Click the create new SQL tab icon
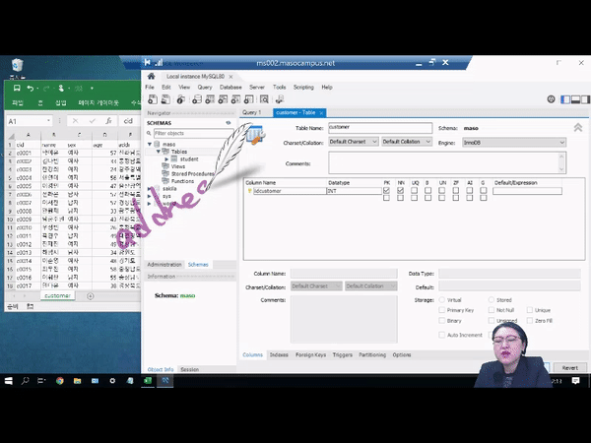The width and height of the screenshot is (591, 443). pyautogui.click(x=153, y=99)
